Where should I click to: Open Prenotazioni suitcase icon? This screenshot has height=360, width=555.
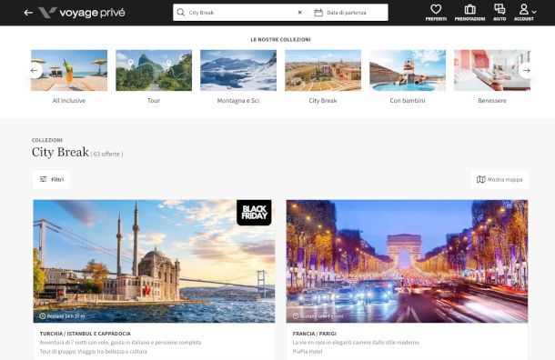tap(469, 13)
